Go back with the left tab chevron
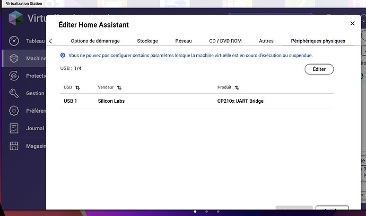The width and height of the screenshot is (366, 216). pos(50,41)
